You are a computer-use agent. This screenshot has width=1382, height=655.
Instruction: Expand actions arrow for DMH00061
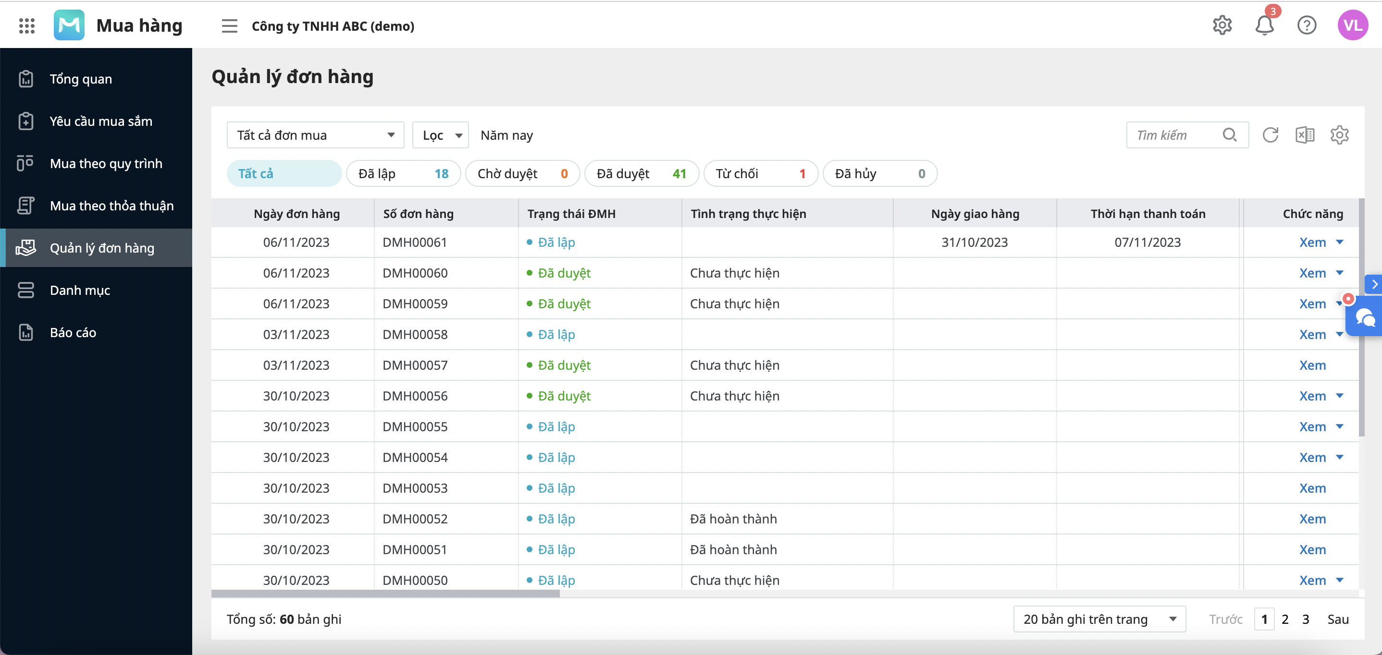click(1339, 243)
